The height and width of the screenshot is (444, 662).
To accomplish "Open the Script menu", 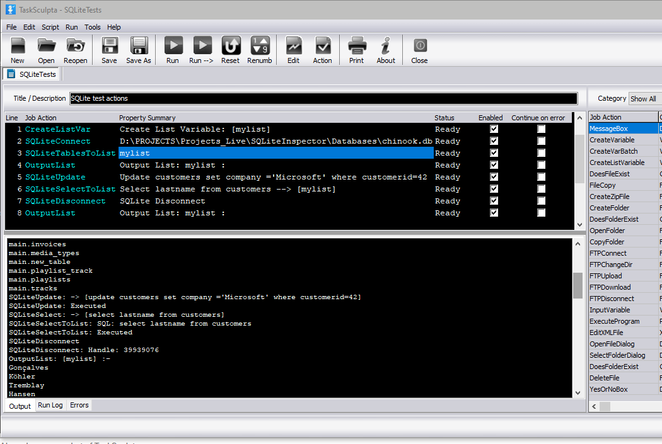I will [x=50, y=27].
